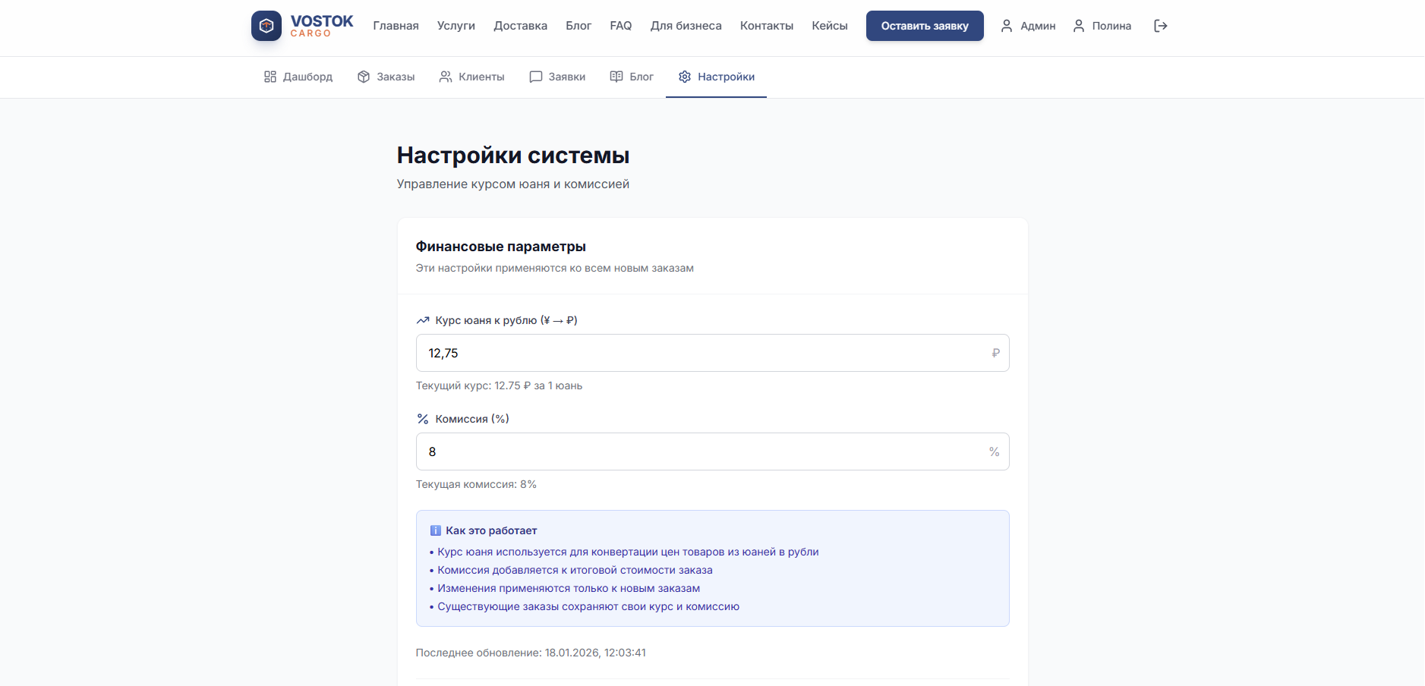1425x686 pixels.
Task: Switch to the Заказы tab
Action: pos(386,77)
